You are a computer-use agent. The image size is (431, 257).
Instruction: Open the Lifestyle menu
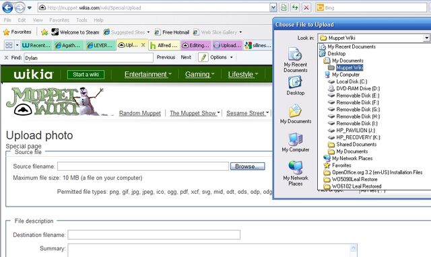click(243, 75)
